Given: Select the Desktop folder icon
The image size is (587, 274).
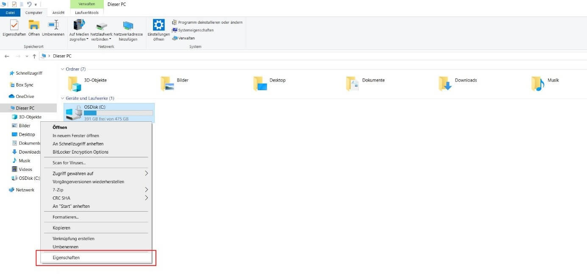Looking at the screenshot, I should [x=260, y=84].
